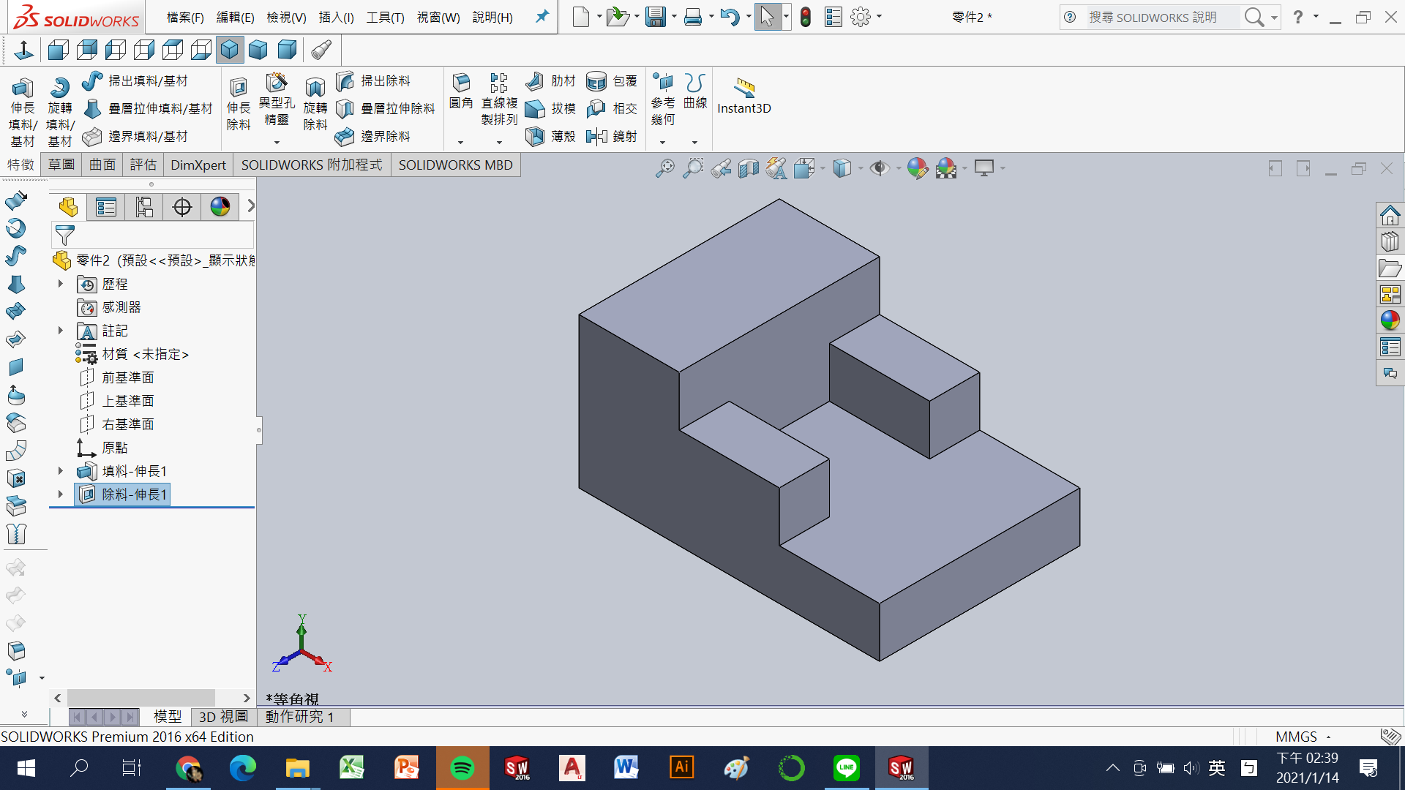Click the Rebuild traffic light icon
The image size is (1405, 790).
(806, 17)
